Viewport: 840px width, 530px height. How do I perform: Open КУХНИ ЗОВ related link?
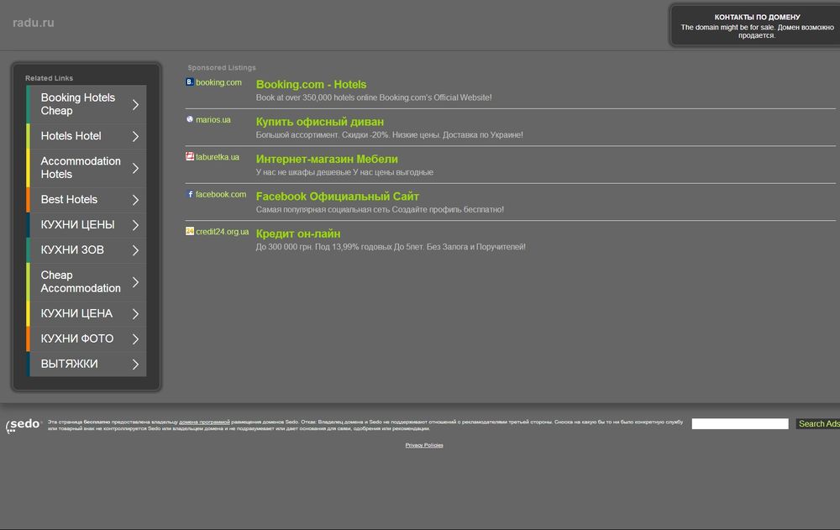pos(87,249)
